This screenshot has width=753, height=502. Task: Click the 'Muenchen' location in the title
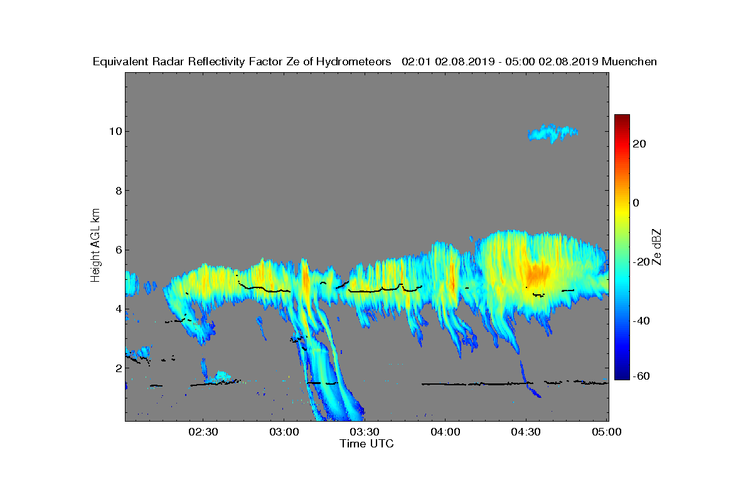click(629, 61)
